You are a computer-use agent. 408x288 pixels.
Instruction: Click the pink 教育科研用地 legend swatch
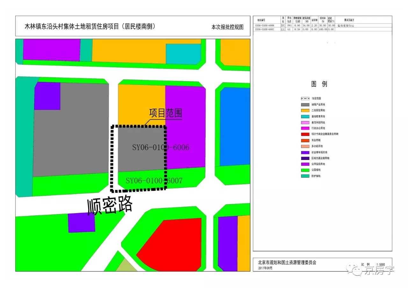(305, 123)
